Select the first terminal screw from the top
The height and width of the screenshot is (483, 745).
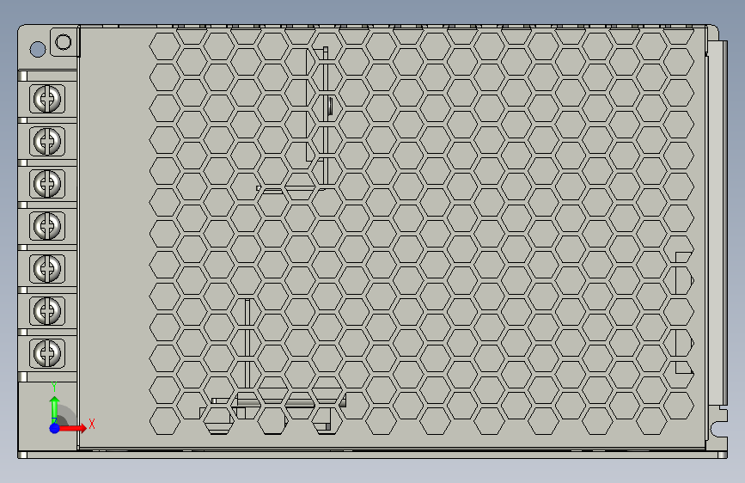[x=47, y=99]
